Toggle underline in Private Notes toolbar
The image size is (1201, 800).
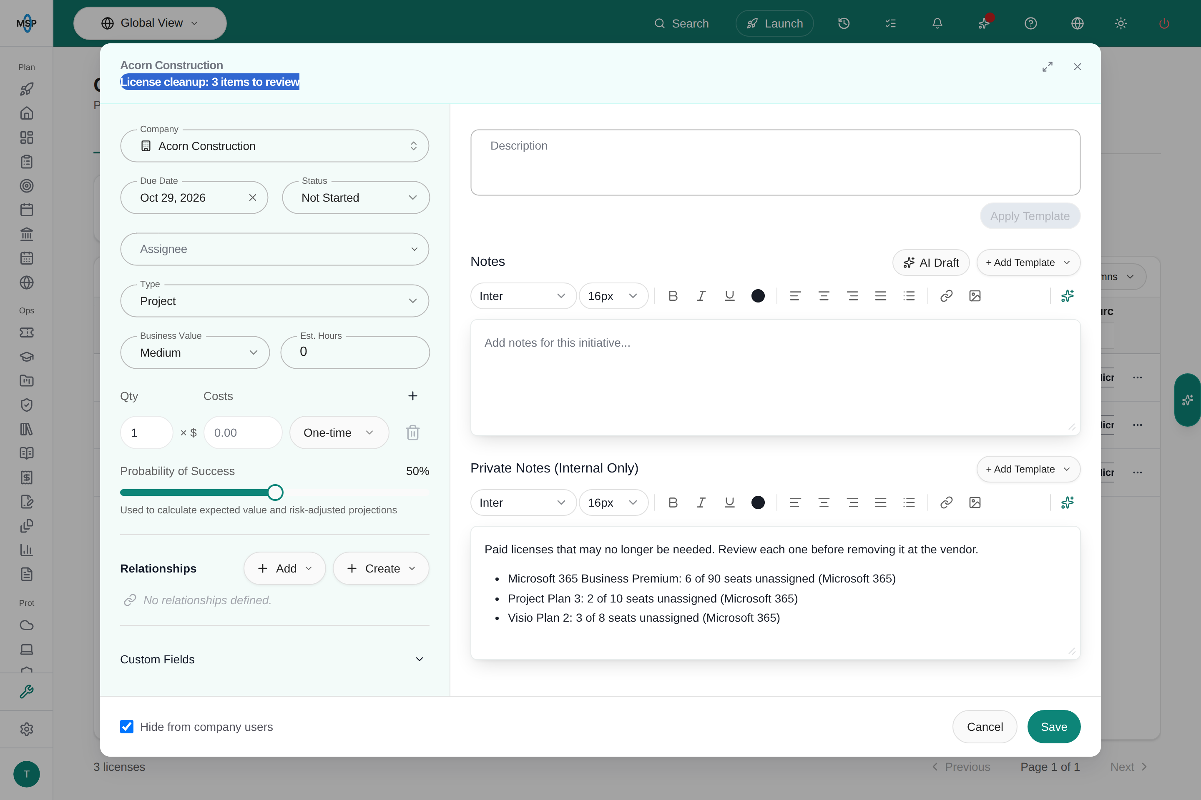[730, 502]
